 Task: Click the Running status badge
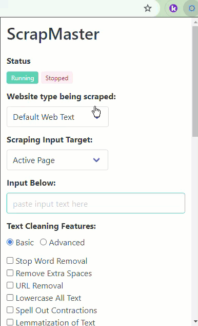pyautogui.click(x=23, y=78)
